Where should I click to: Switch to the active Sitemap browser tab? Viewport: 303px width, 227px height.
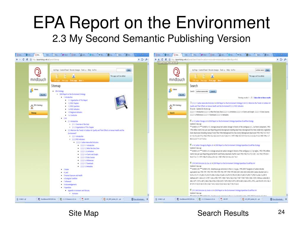(x=38, y=55)
